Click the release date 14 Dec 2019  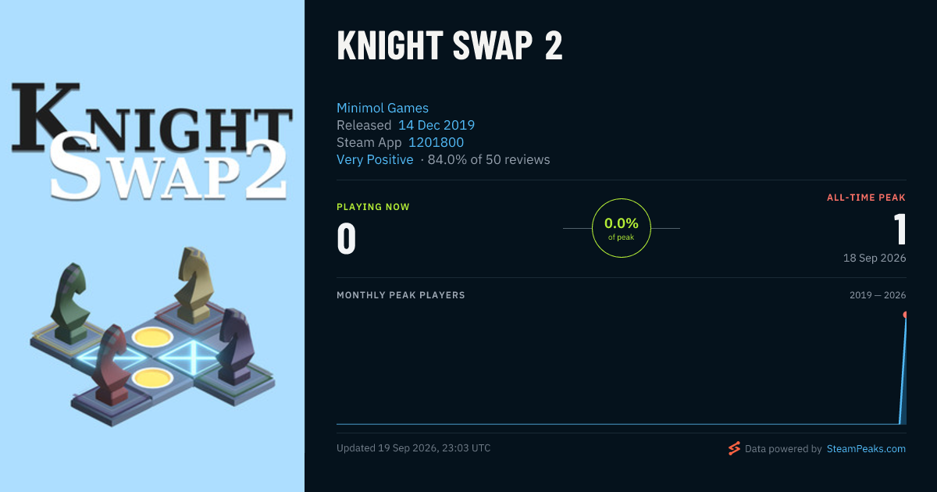coord(436,125)
